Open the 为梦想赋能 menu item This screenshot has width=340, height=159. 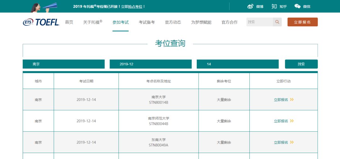pos(201,22)
